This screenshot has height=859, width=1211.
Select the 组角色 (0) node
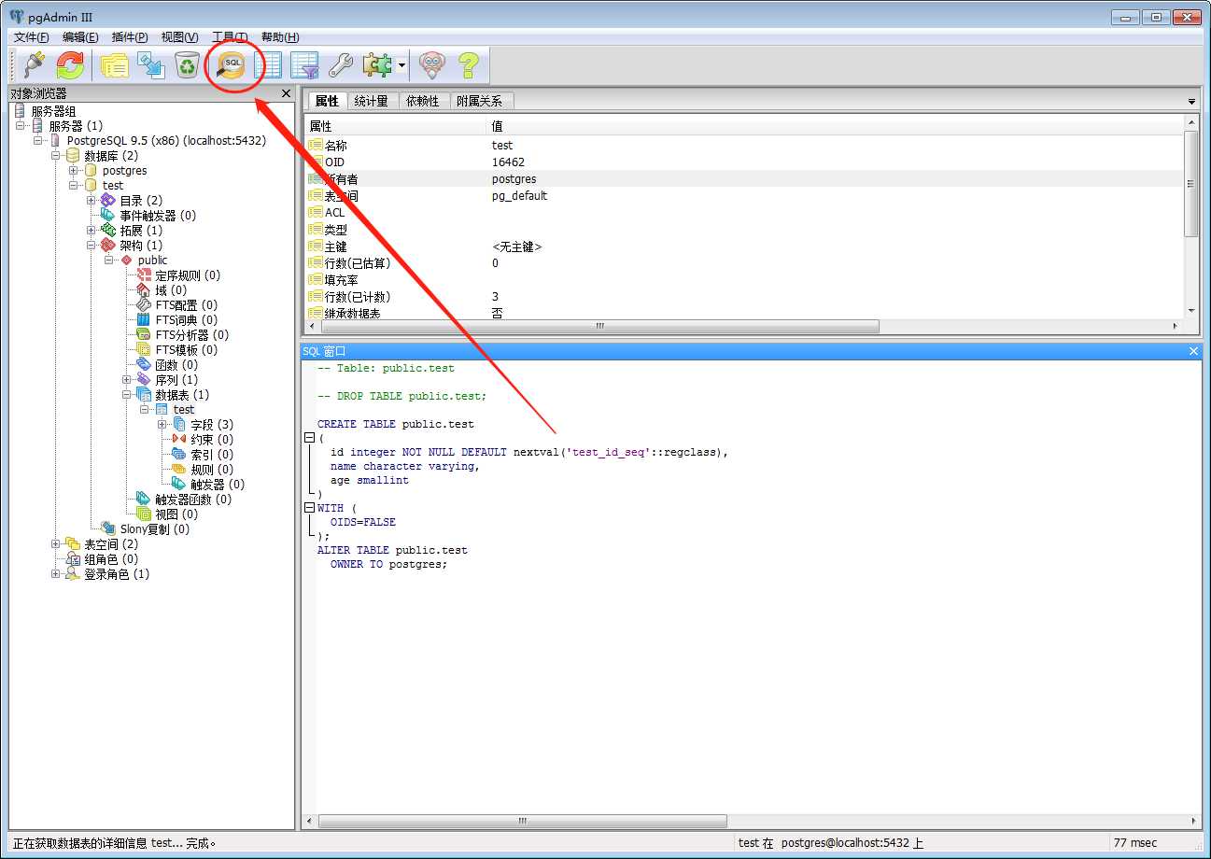pos(111,559)
